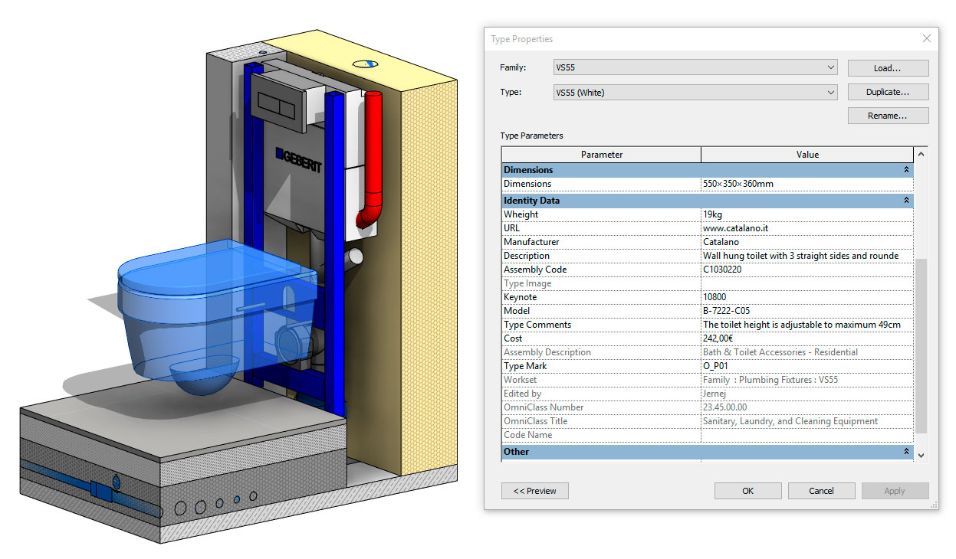Click Assembly Description value Bath & Toilet Accessories
Image resolution: width=956 pixels, height=559 pixels.
(x=807, y=352)
